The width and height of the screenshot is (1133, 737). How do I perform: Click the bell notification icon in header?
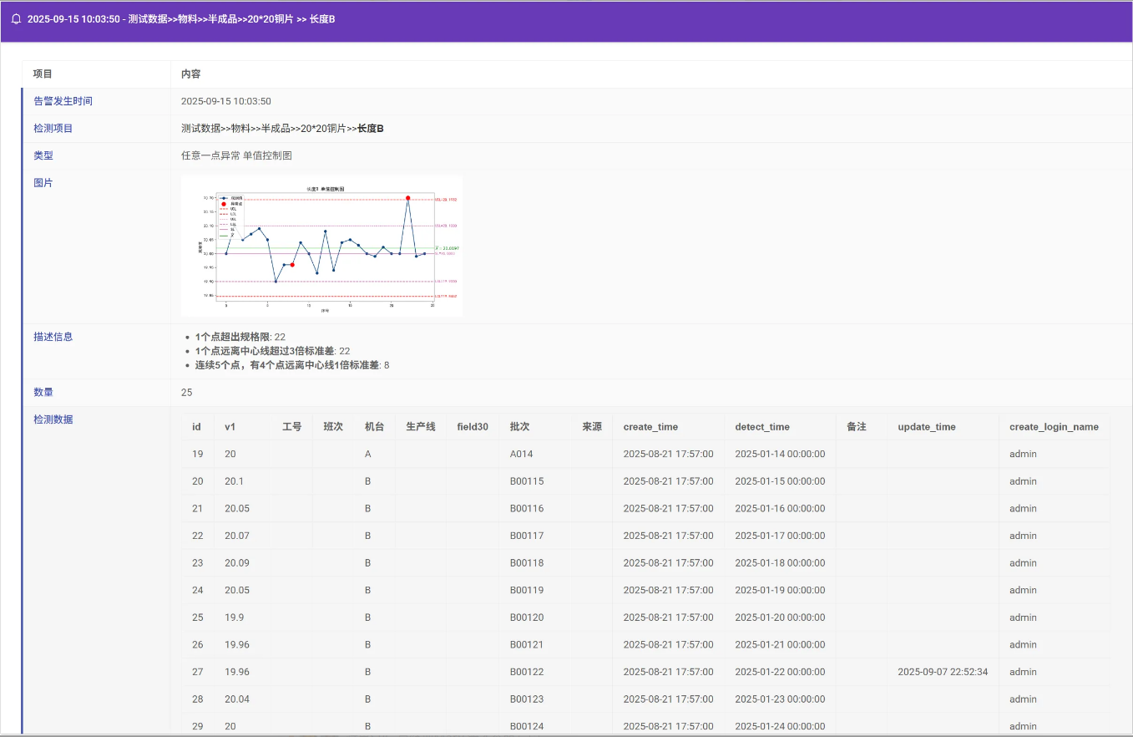tap(16, 19)
